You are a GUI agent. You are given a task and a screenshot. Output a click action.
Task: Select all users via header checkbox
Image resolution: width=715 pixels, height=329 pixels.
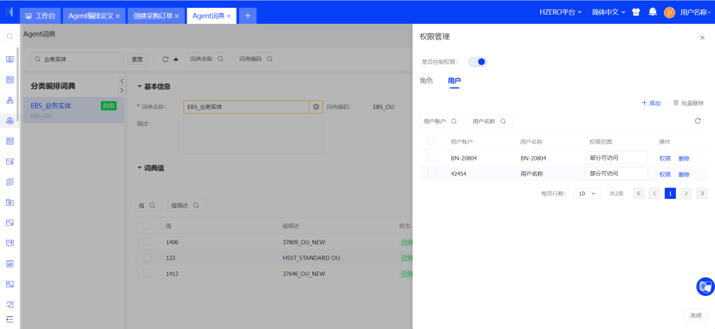pos(432,141)
